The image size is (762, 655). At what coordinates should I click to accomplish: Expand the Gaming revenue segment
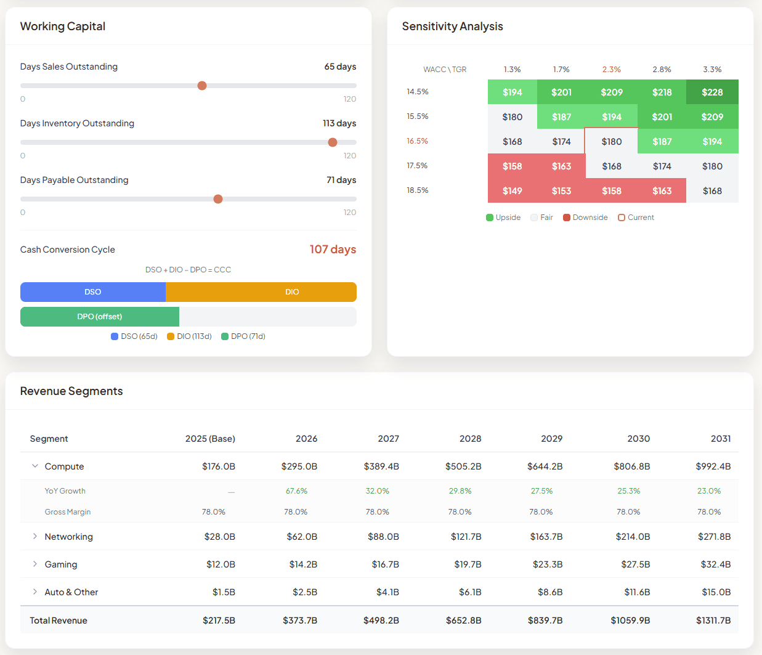tap(34, 564)
